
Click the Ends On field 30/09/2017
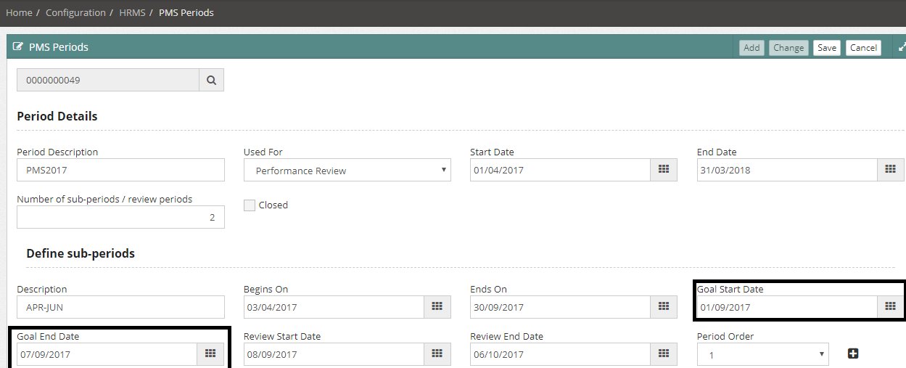click(x=560, y=307)
